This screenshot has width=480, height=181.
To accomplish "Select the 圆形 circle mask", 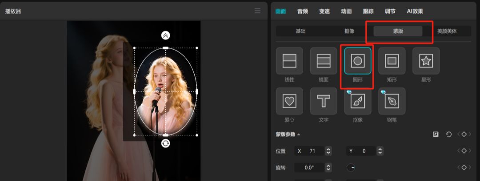I will [x=357, y=61].
